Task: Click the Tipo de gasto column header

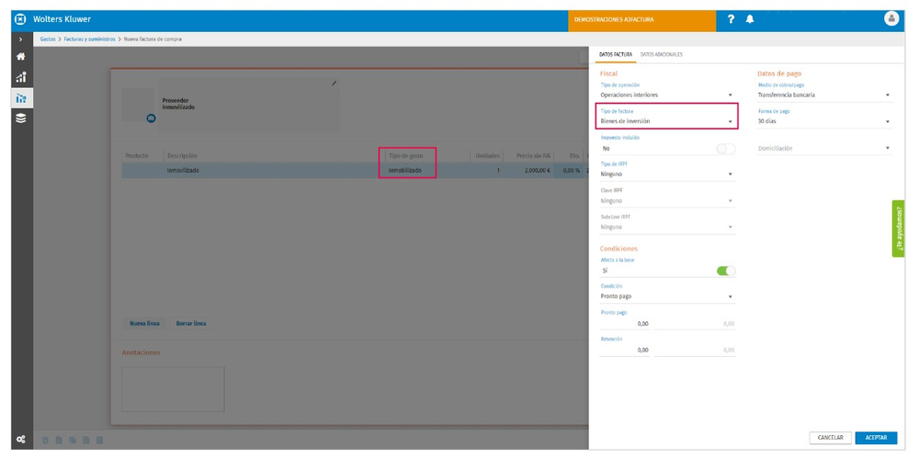Action: [x=405, y=156]
